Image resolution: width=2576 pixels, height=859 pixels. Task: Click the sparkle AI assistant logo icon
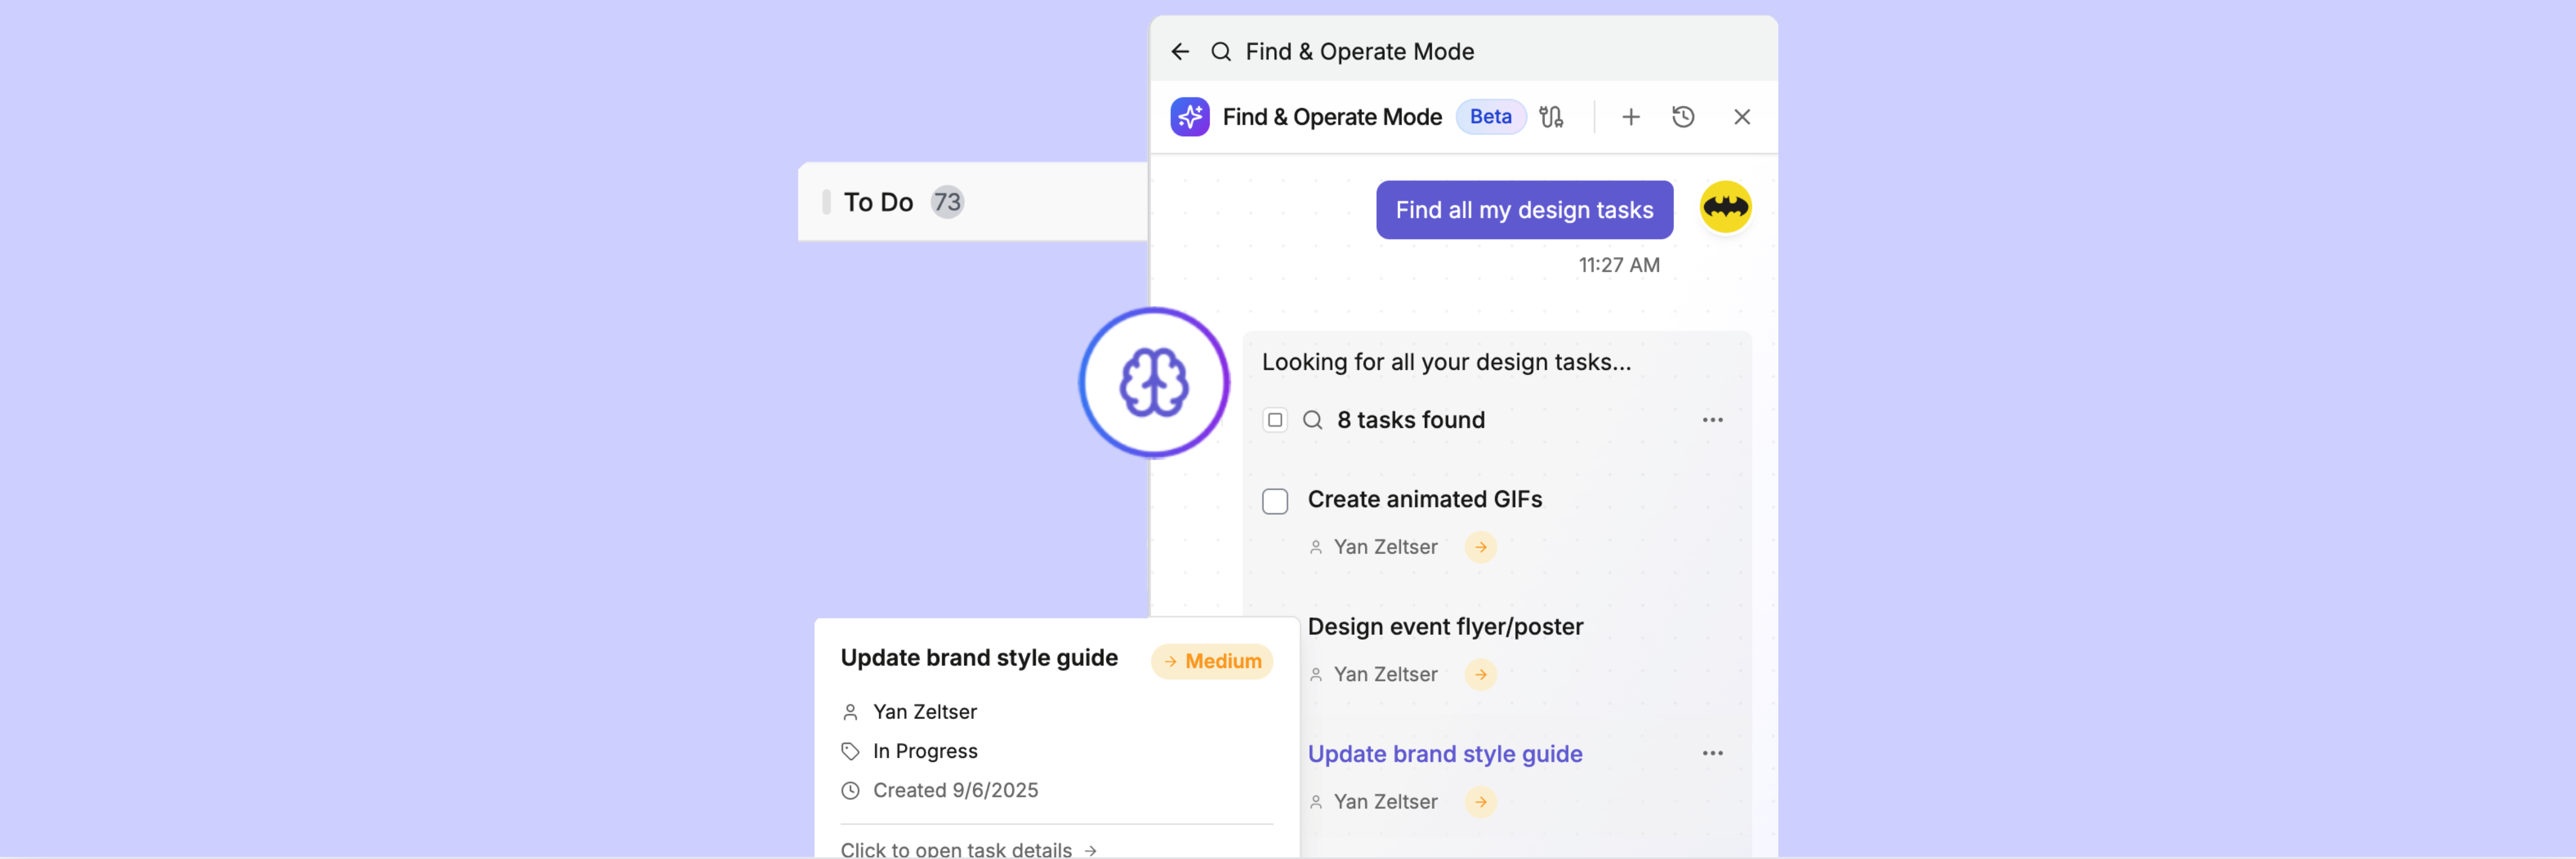[1190, 117]
